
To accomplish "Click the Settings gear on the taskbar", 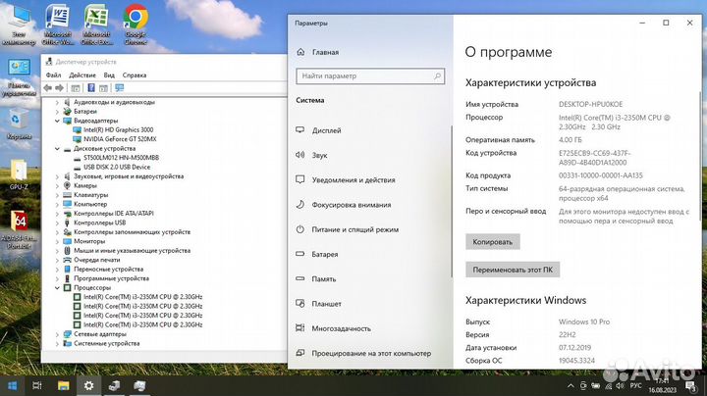I will (x=88, y=385).
